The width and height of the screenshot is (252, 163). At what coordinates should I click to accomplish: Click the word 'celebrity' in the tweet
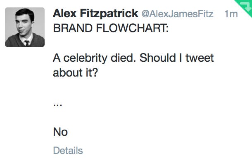click(x=86, y=58)
